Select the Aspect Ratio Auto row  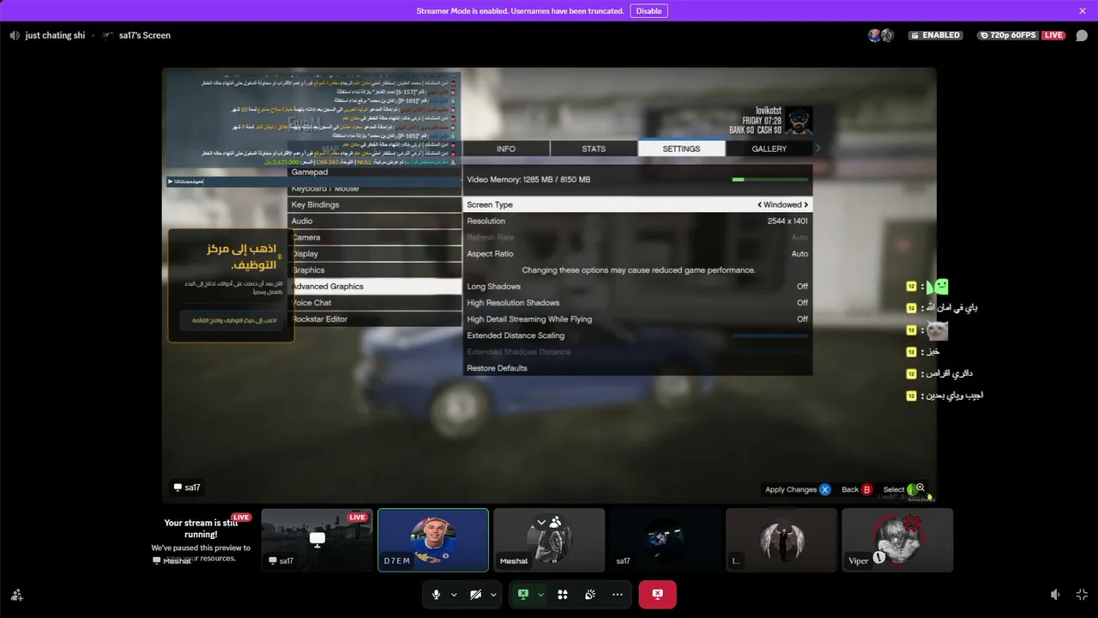coord(637,254)
